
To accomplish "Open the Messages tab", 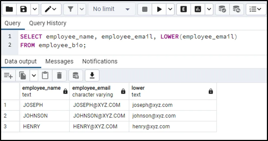I will click(59, 61).
